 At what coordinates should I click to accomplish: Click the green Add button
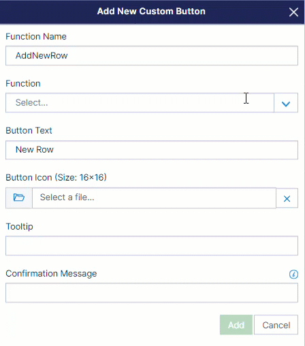click(236, 325)
